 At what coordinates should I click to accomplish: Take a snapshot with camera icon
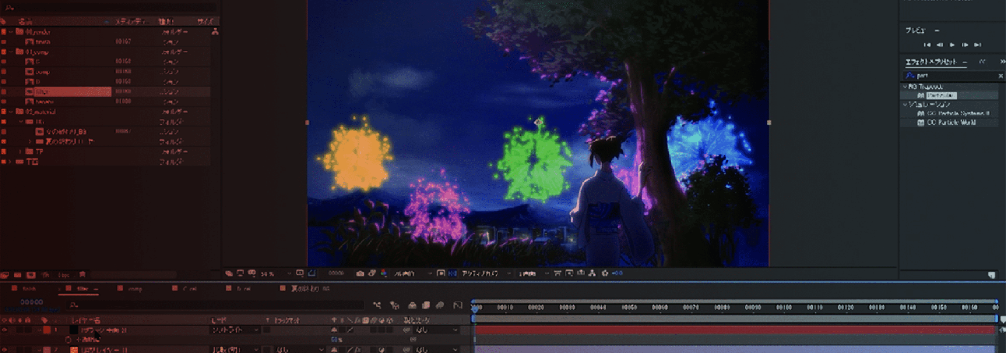(x=360, y=274)
